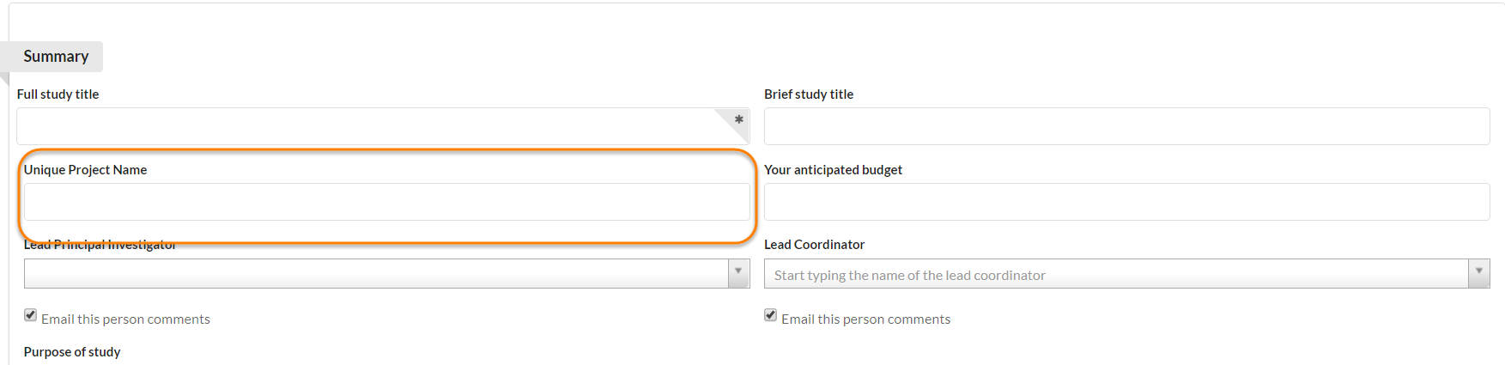
Task: Open the Lead Principal Investigator combo box
Action: coord(376,274)
